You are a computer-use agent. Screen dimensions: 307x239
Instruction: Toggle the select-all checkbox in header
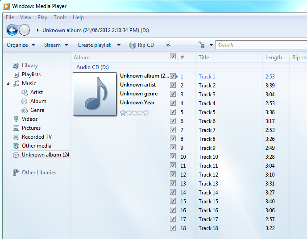173,57
